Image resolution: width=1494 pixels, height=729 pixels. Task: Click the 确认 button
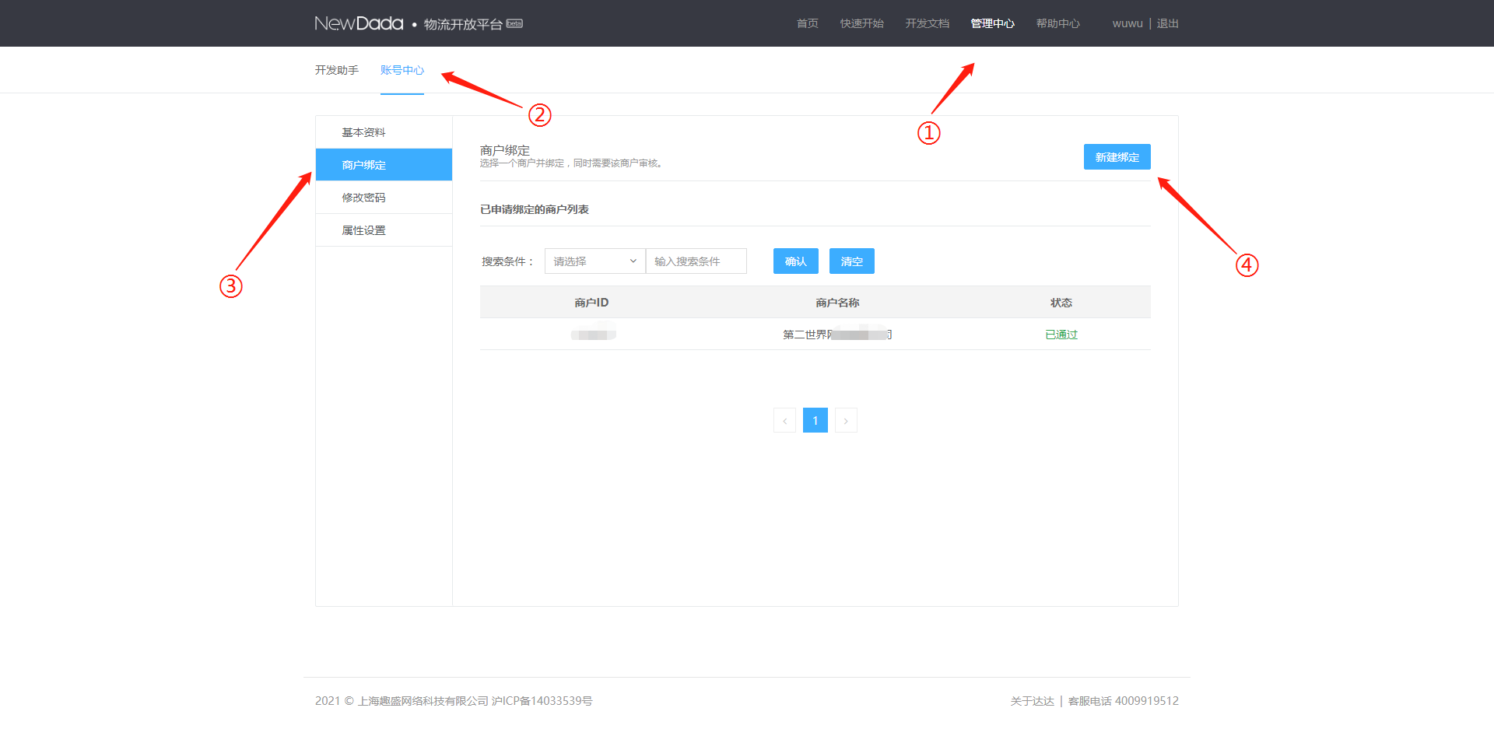tap(795, 261)
